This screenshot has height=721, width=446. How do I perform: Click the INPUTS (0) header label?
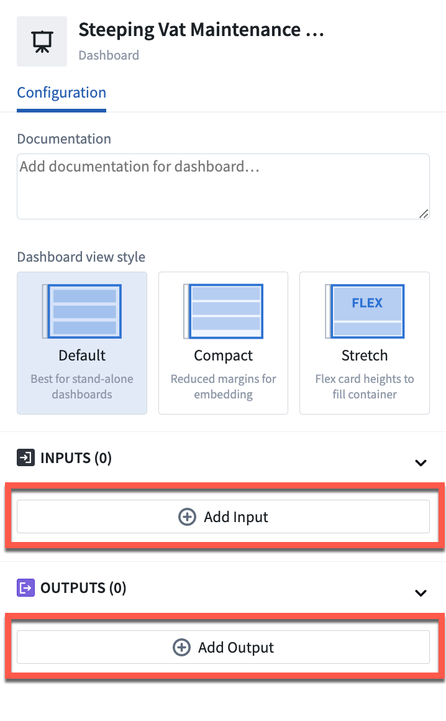[76, 458]
